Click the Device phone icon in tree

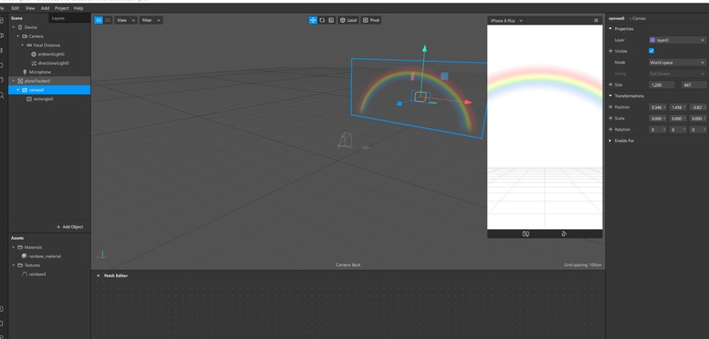pos(20,27)
